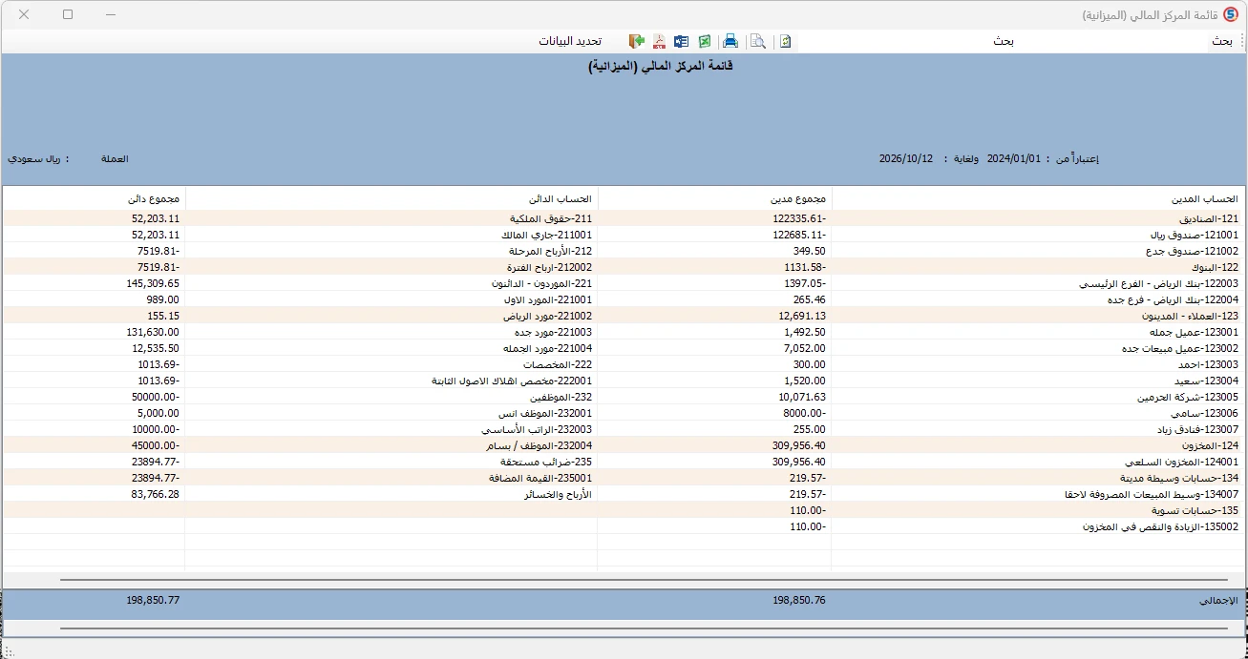Click the بحث search input field
Image resolution: width=1248 pixels, height=659 pixels.
1003,41
